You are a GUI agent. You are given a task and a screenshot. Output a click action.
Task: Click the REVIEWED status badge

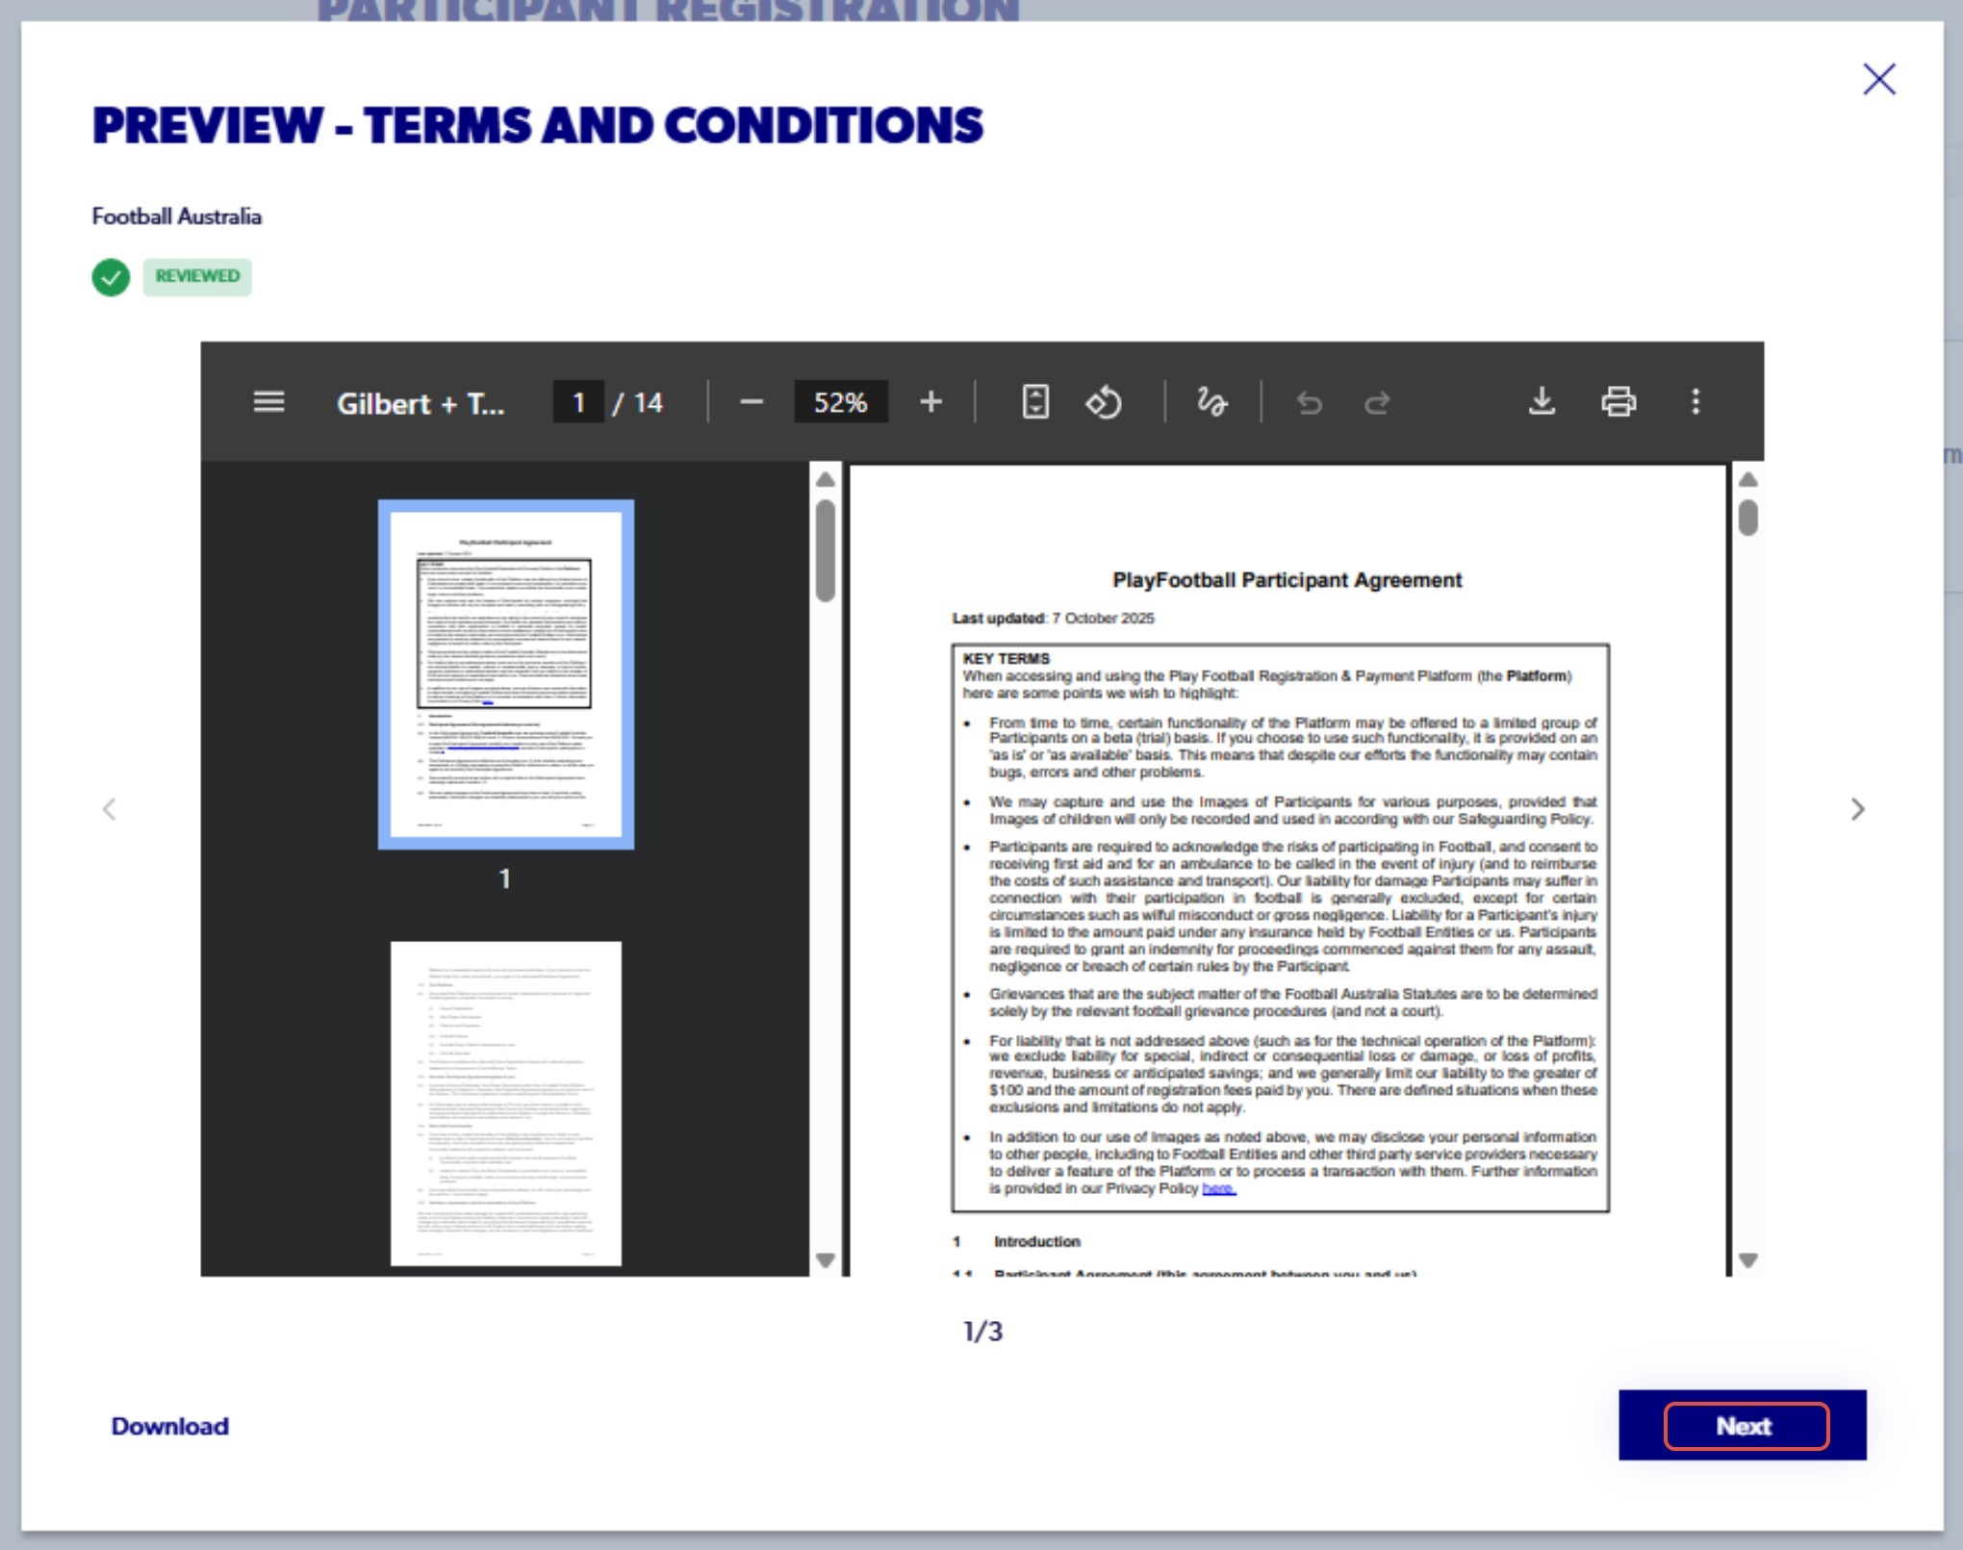coord(197,277)
